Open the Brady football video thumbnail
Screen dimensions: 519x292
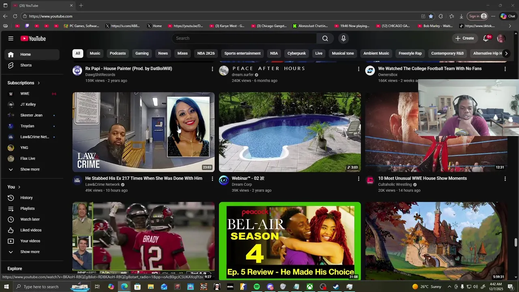[x=144, y=241]
